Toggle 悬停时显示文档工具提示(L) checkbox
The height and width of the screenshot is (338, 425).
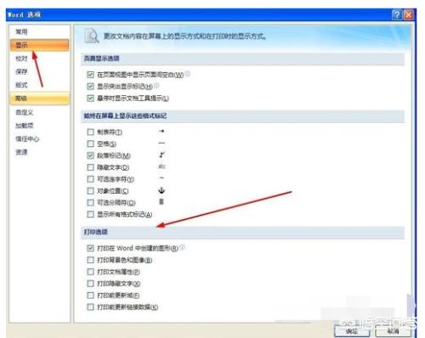[90, 99]
